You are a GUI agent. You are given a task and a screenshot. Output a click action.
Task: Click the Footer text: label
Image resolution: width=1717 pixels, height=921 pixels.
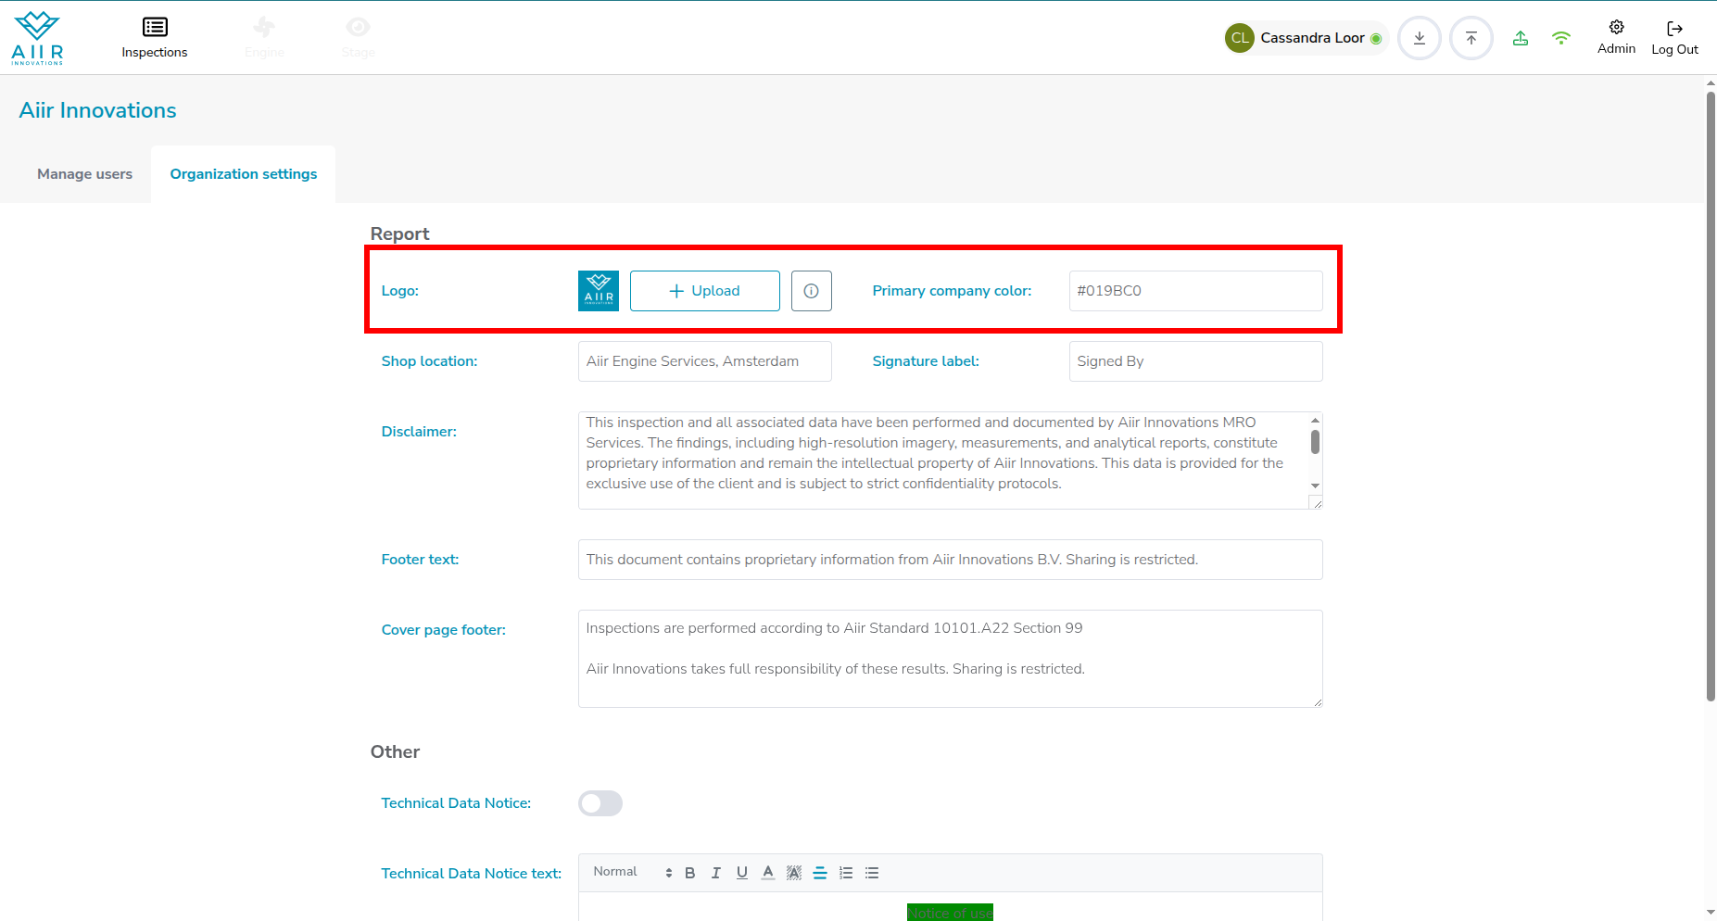(x=421, y=560)
